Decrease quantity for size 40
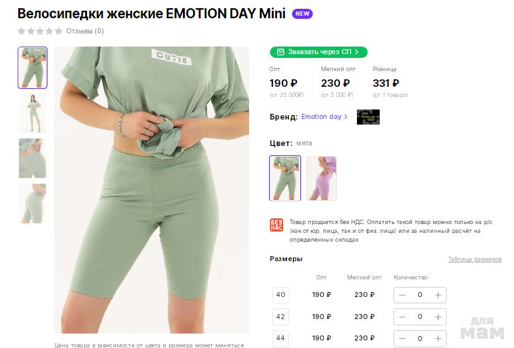The width and height of the screenshot is (514, 348). coord(402,295)
